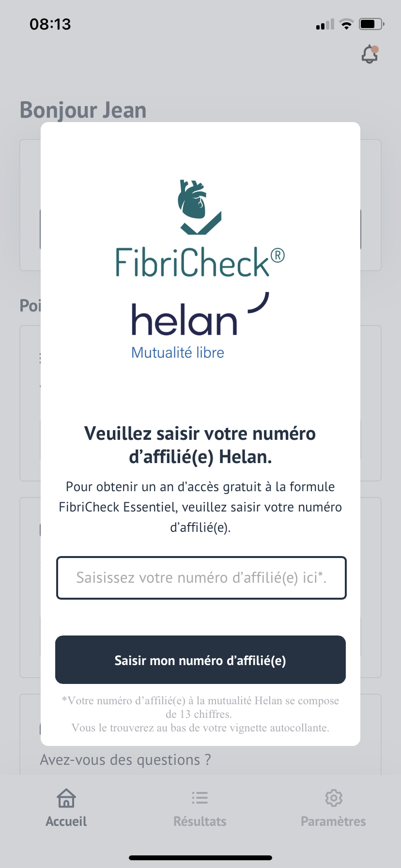
Task: Tap the home indicator bar at bottom
Action: (x=200, y=858)
